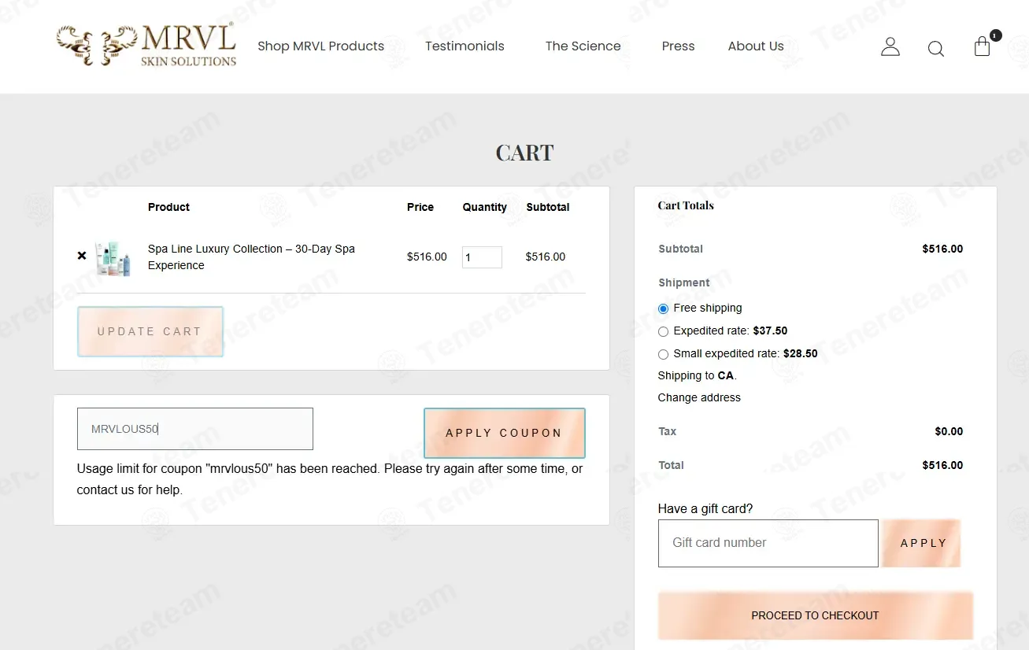Click the Cart Totals heading
Image resolution: width=1029 pixels, height=650 pixels.
click(686, 205)
